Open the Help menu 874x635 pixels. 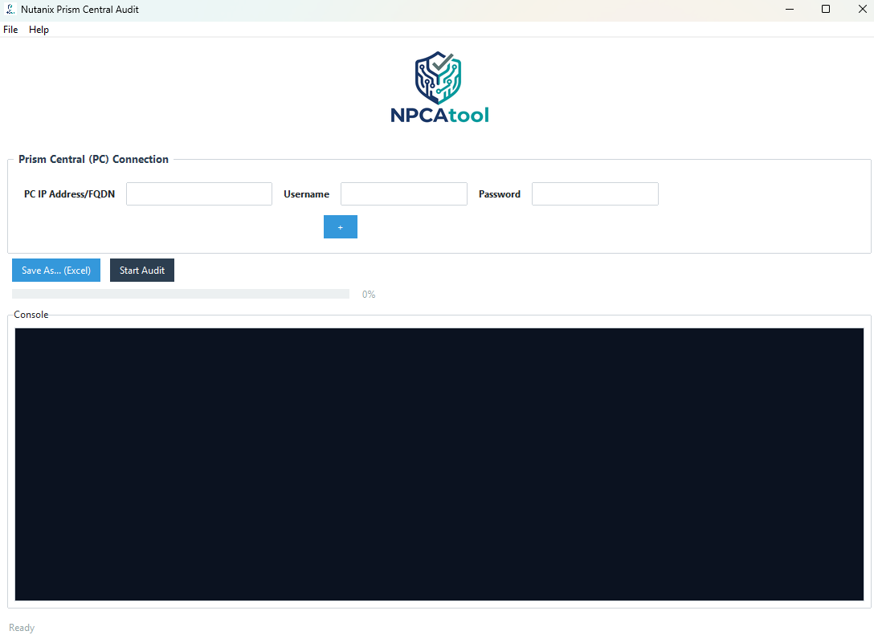(x=39, y=29)
